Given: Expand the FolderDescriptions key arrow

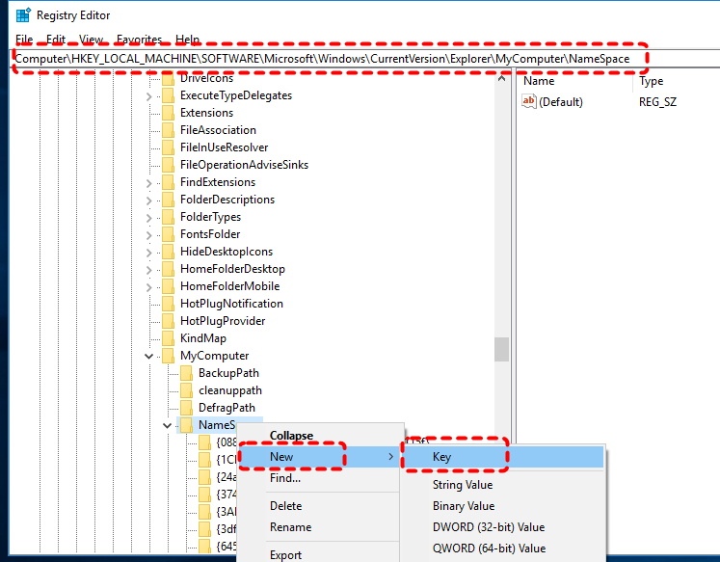Looking at the screenshot, I should (x=148, y=200).
